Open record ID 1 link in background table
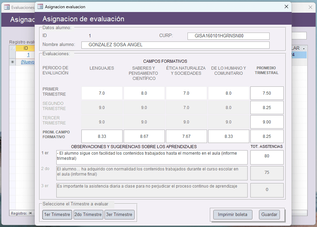Image resolution: width=317 pixels, height=227 pixels. tap(28, 55)
